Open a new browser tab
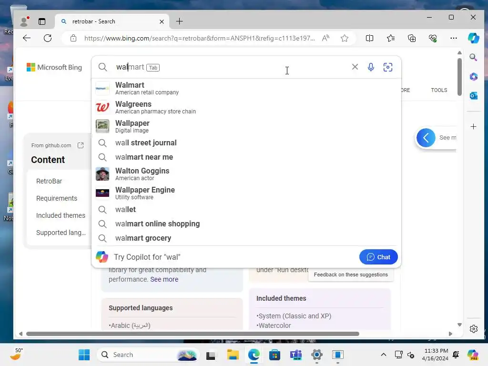This screenshot has width=488, height=366. coord(179,21)
